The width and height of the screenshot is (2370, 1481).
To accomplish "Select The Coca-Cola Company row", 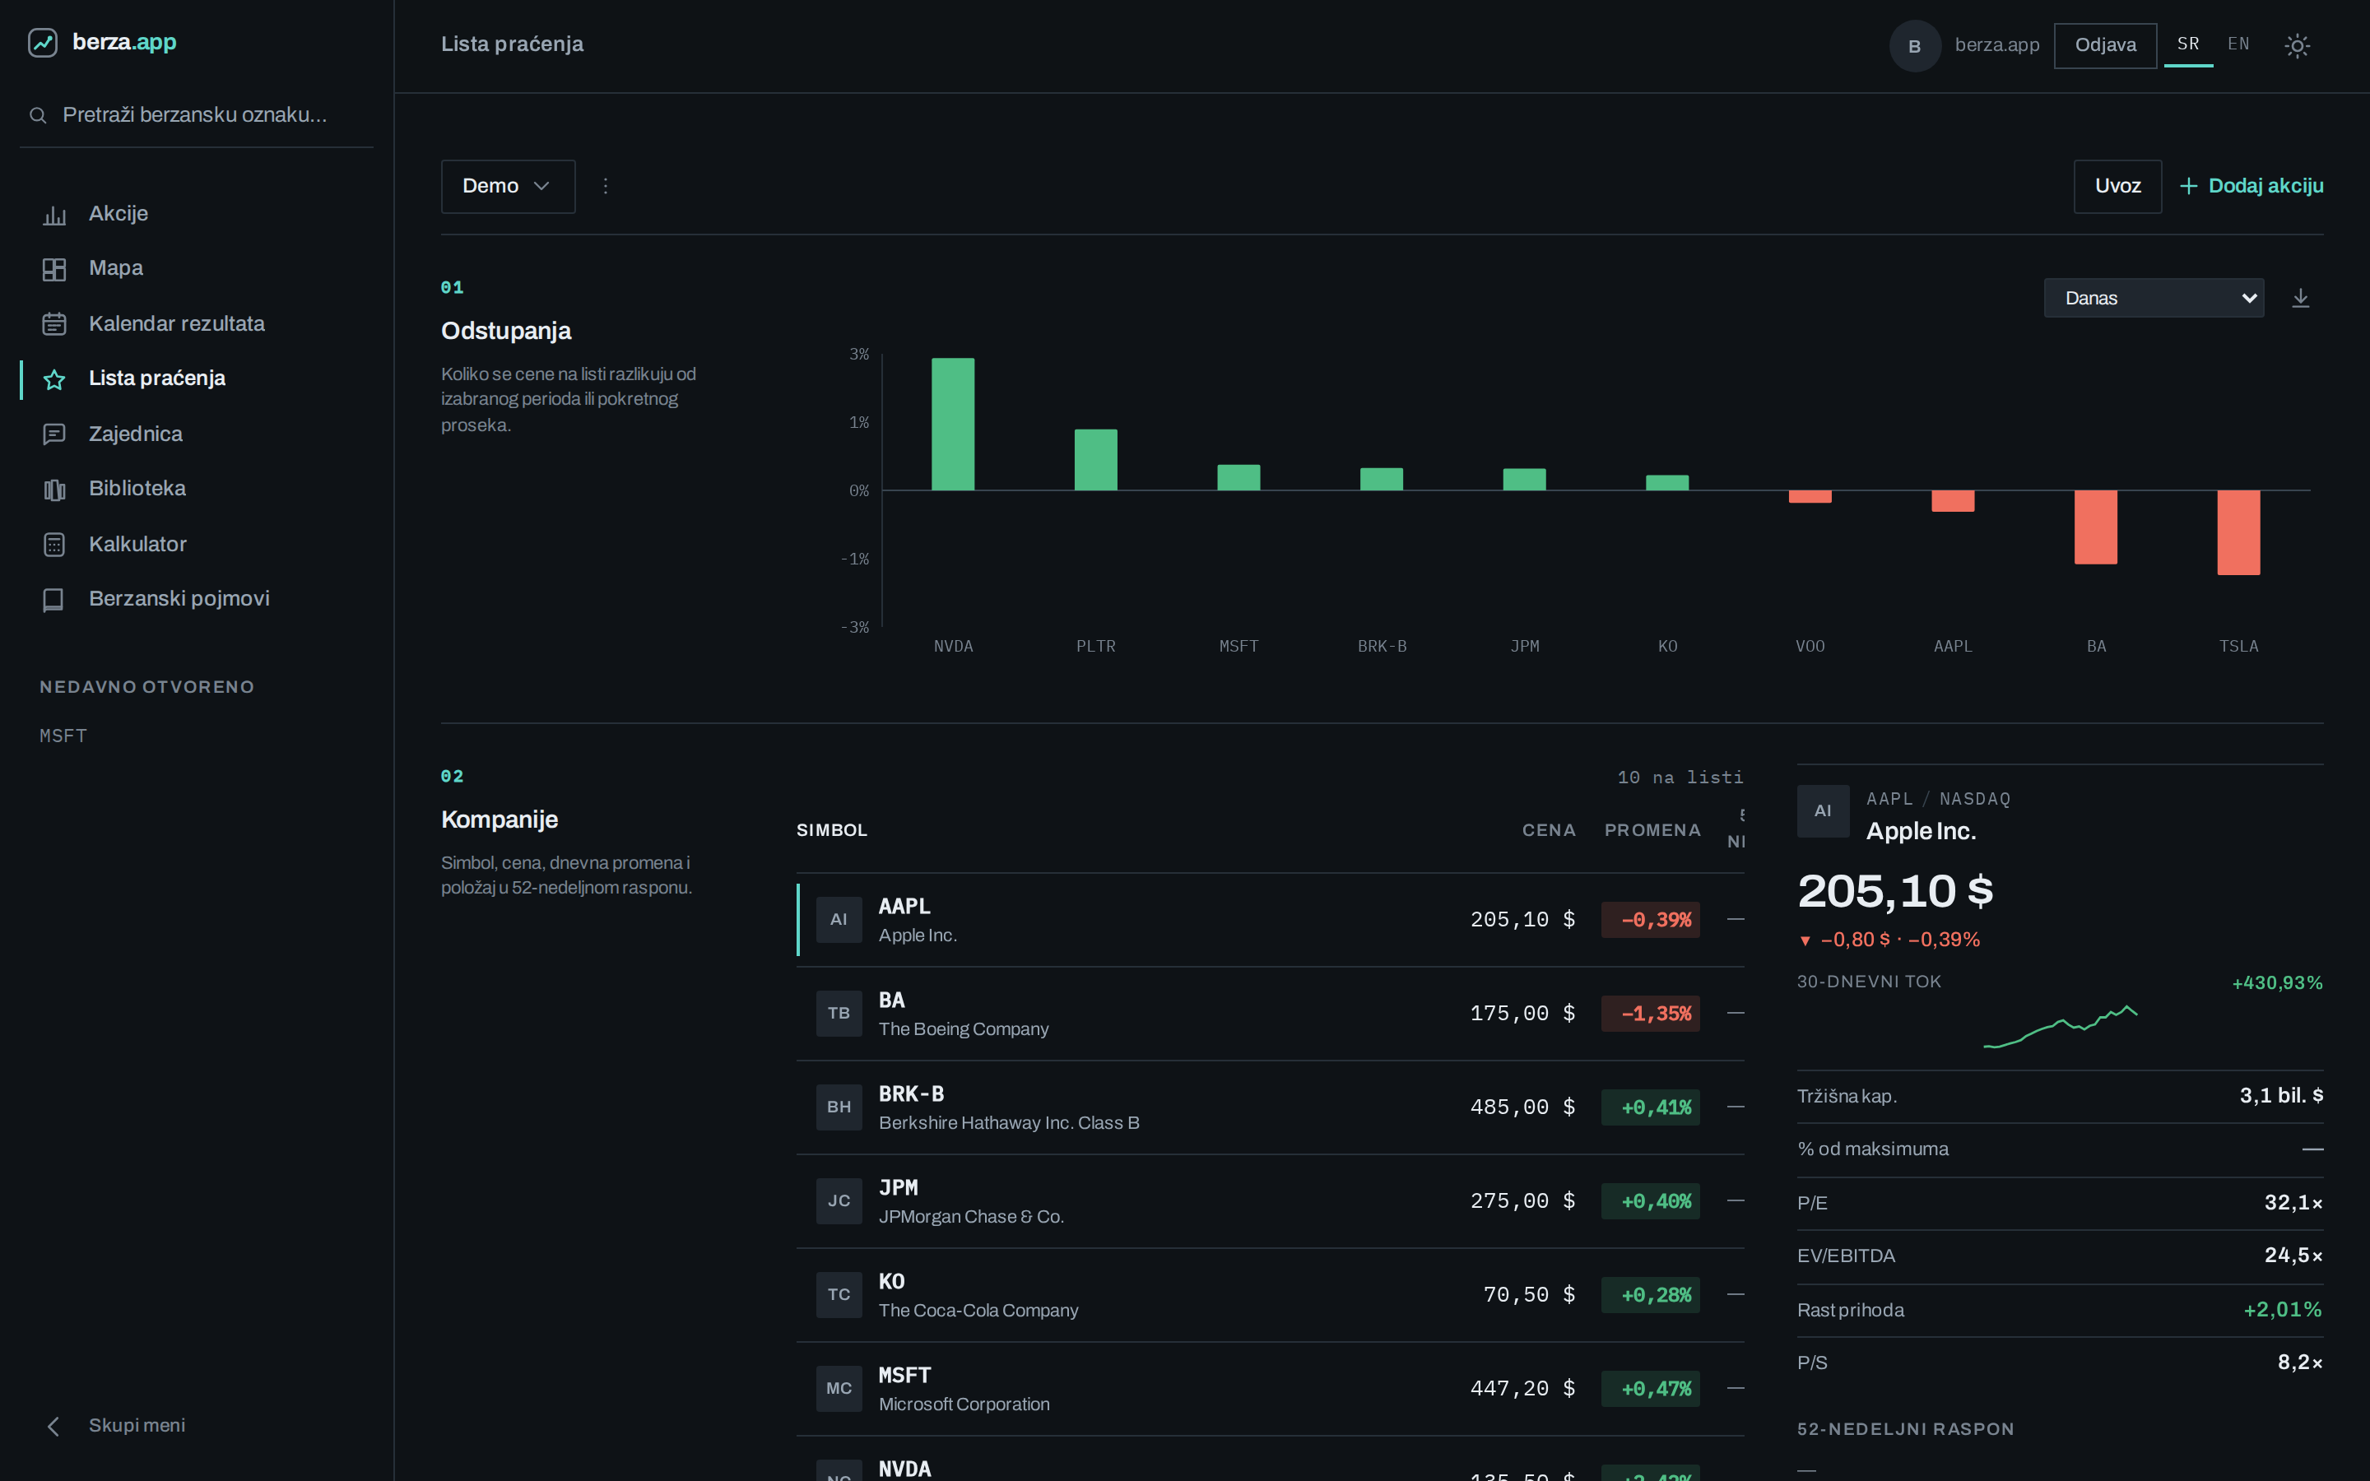I will tap(978, 1311).
